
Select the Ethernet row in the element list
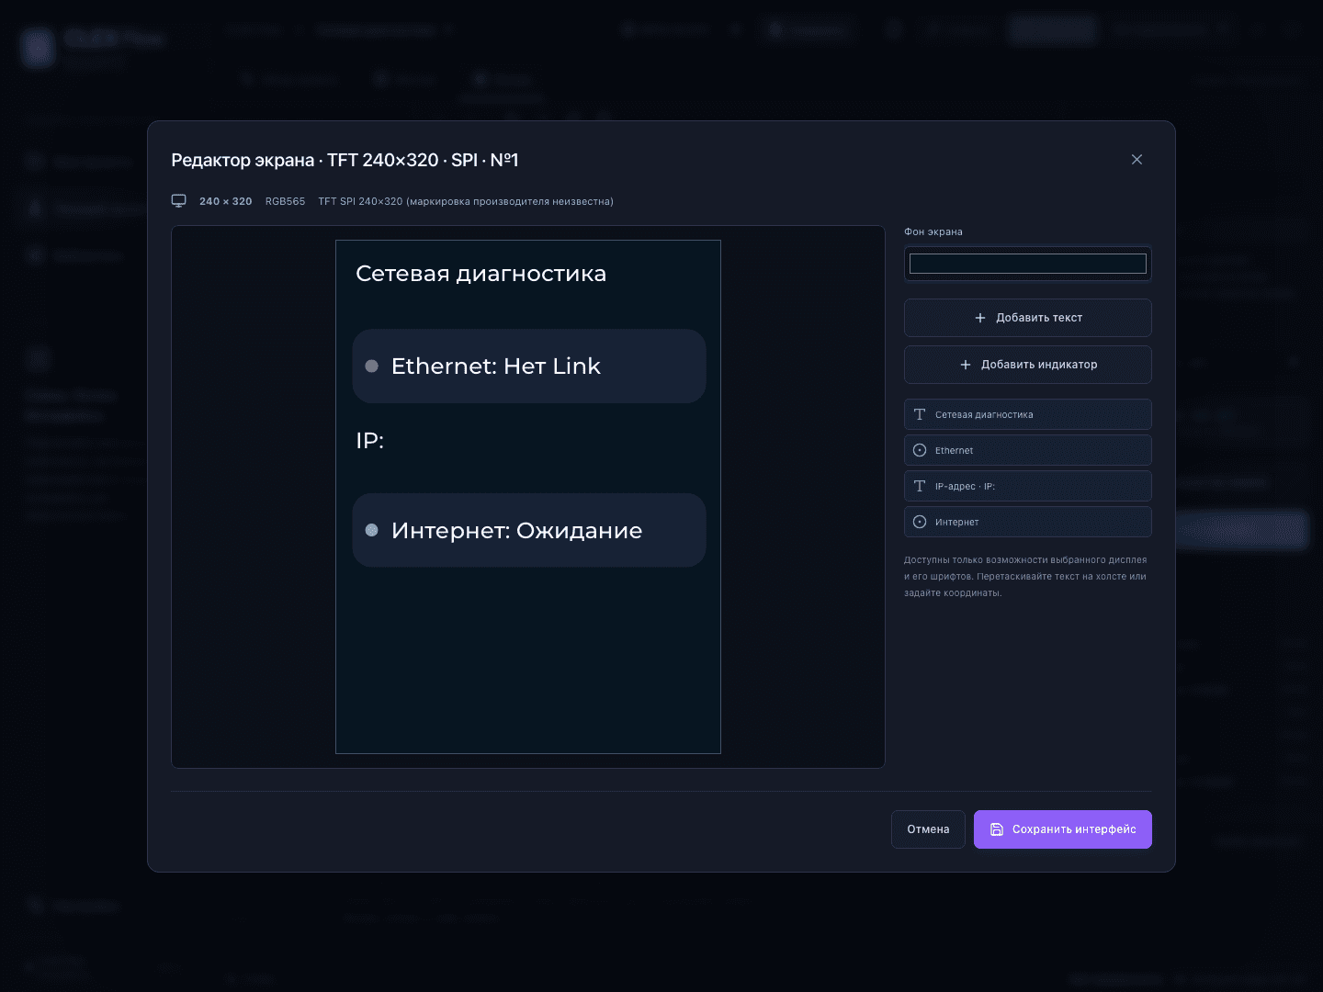(x=1027, y=450)
